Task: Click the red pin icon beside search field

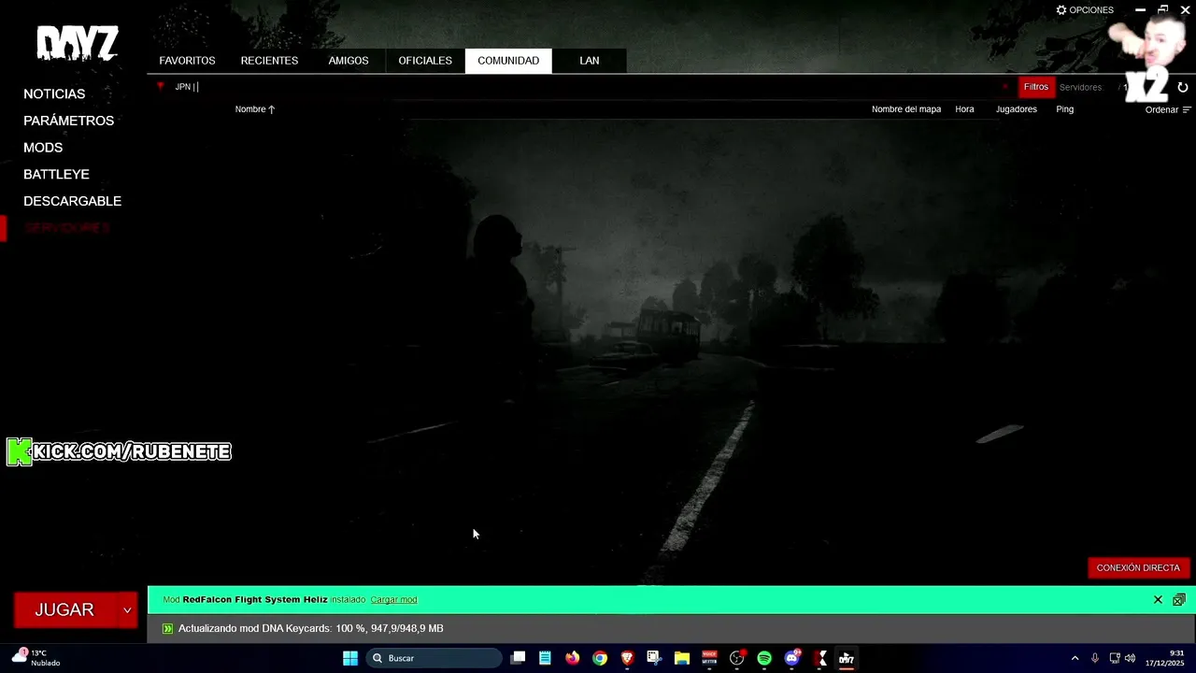Action: 161,86
